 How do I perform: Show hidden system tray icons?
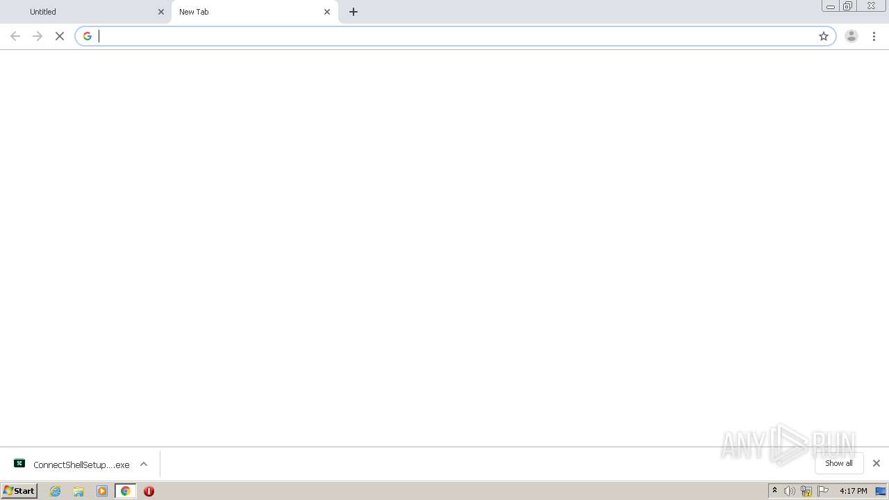click(775, 491)
